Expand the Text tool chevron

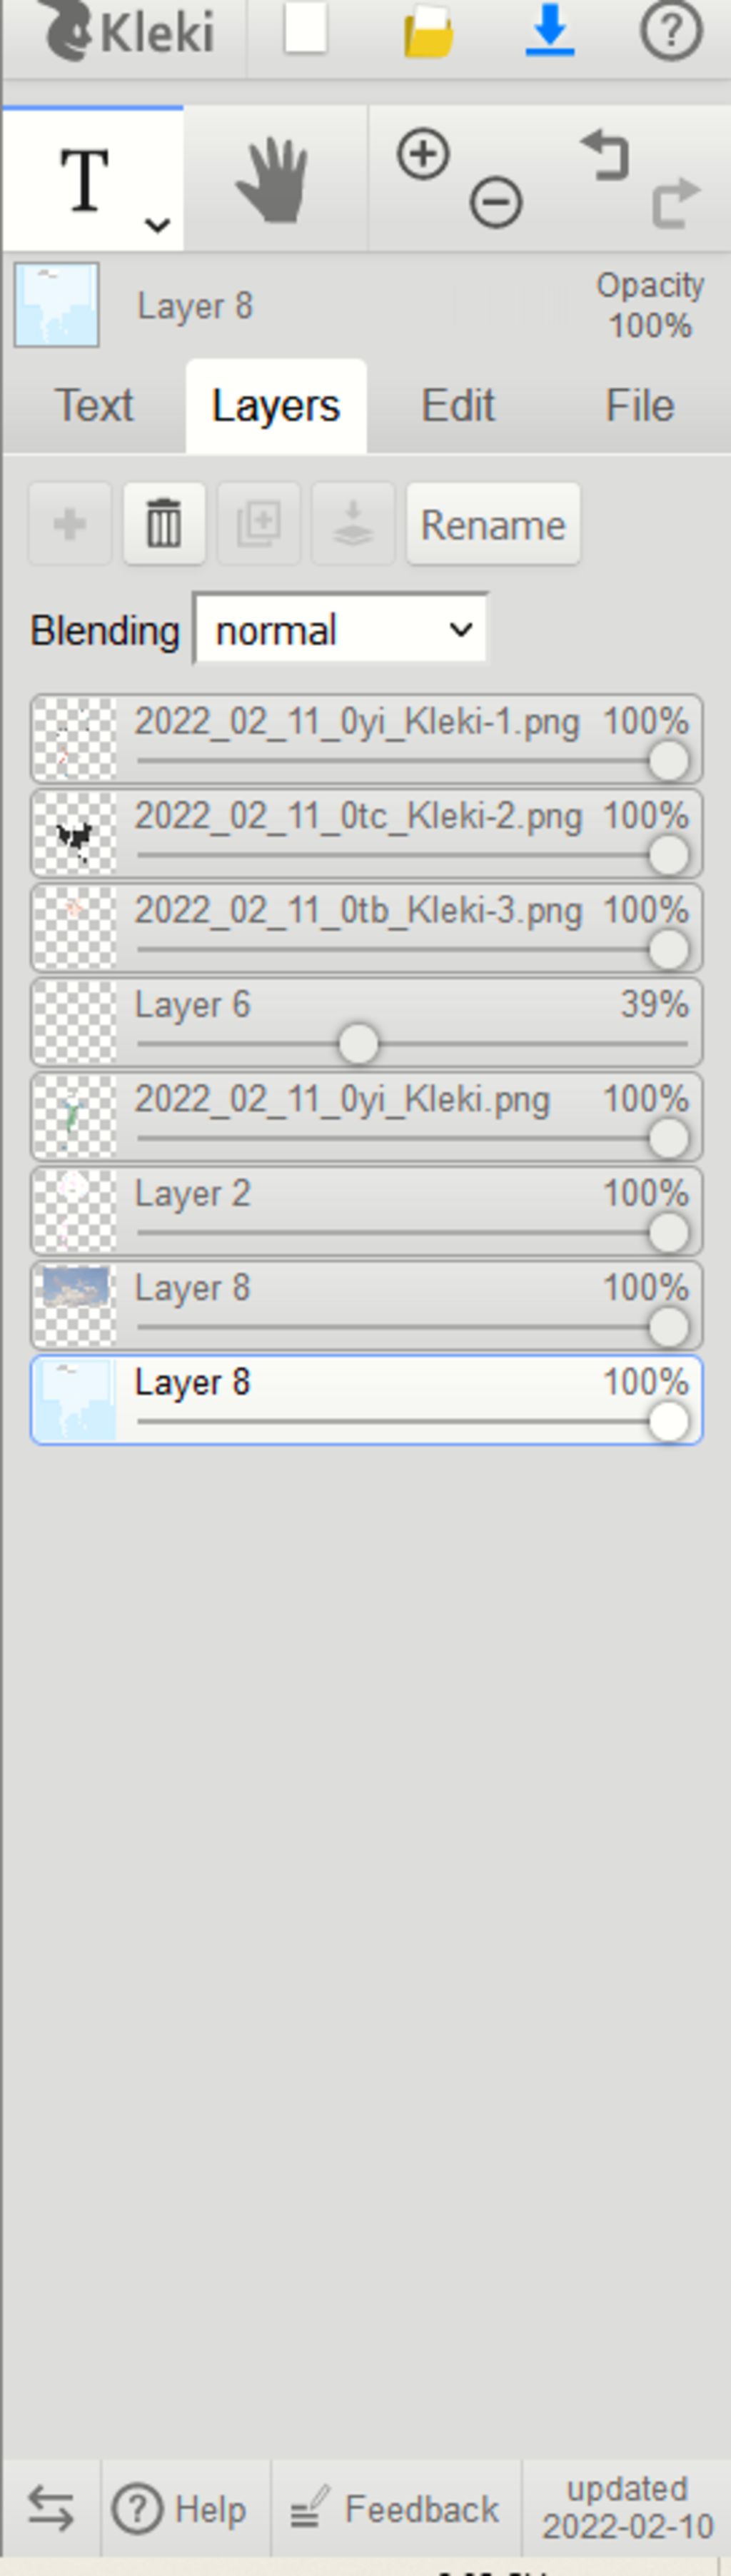click(x=157, y=225)
